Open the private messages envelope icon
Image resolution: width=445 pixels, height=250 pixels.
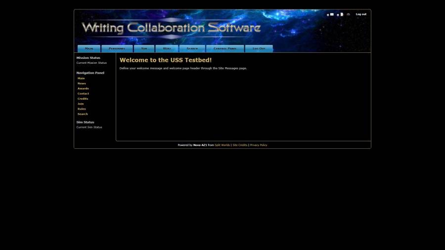[x=332, y=14]
